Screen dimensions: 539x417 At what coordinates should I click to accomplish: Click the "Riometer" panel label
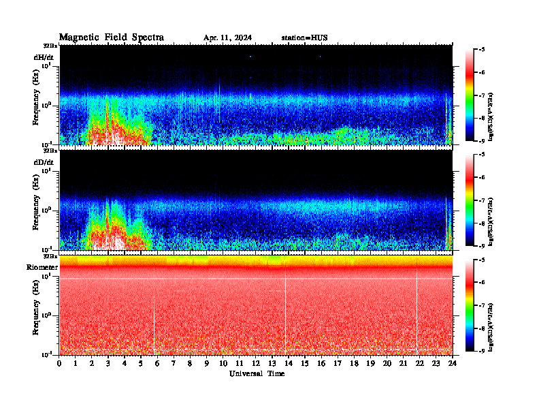(x=42, y=267)
